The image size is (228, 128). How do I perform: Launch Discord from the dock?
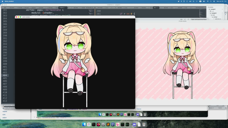[x=134, y=124]
